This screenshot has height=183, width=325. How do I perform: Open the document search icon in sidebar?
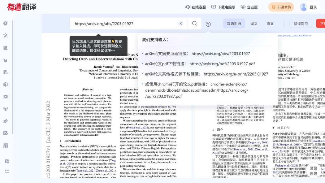6,72
